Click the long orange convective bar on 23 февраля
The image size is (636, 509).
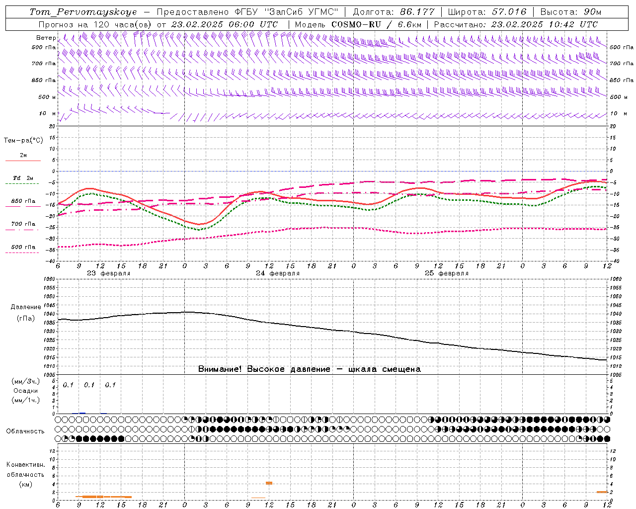(103, 497)
